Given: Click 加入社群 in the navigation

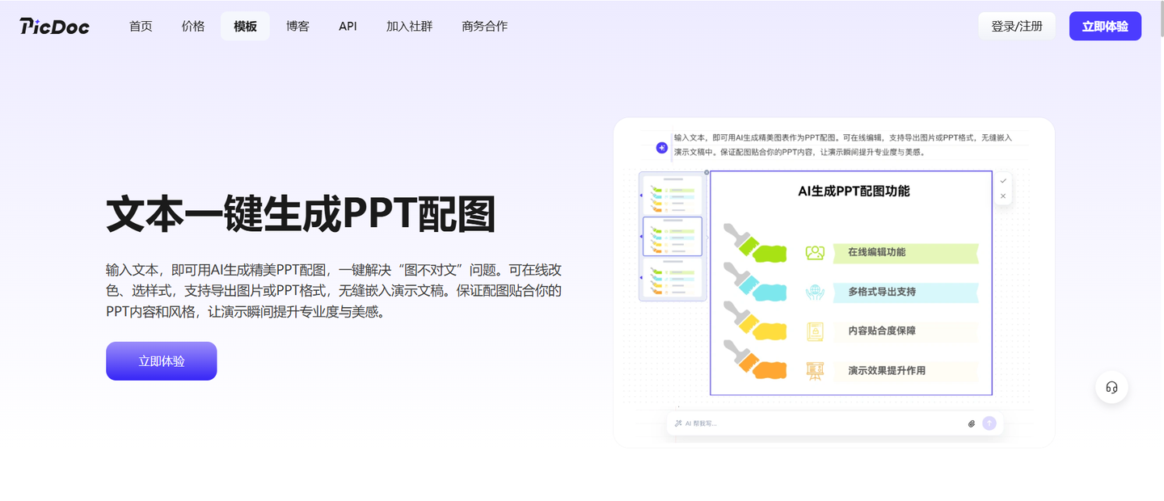Looking at the screenshot, I should (409, 26).
